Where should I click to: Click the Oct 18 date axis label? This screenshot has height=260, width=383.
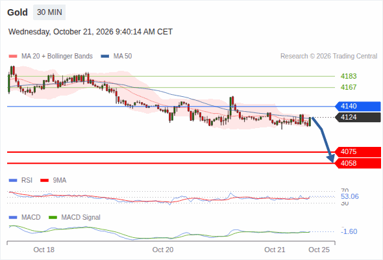[43, 250]
